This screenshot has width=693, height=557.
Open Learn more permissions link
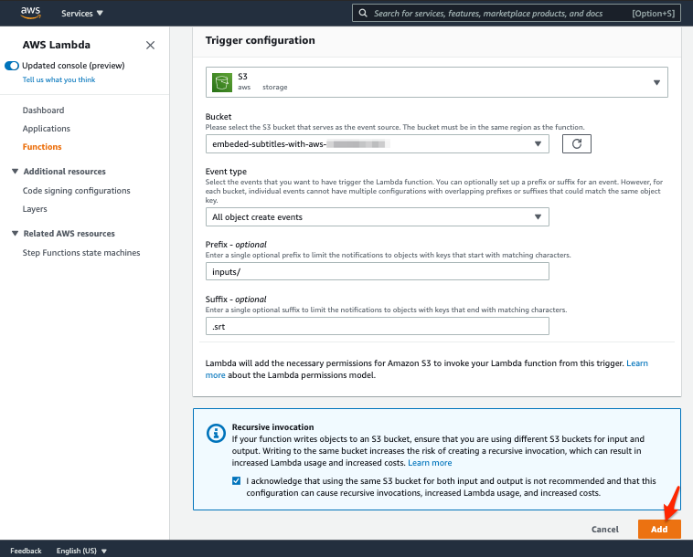click(x=637, y=363)
